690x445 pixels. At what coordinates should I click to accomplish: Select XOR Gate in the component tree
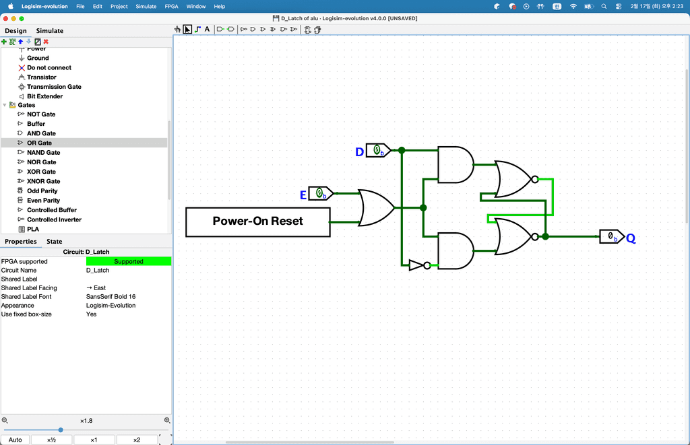(x=41, y=172)
